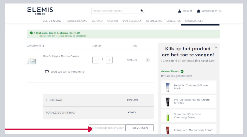Click the Toevoegen button
This screenshot has height=137, width=247.
140,128
